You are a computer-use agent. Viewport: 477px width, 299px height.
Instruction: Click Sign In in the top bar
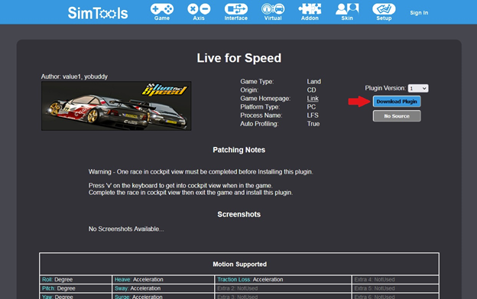(x=419, y=13)
